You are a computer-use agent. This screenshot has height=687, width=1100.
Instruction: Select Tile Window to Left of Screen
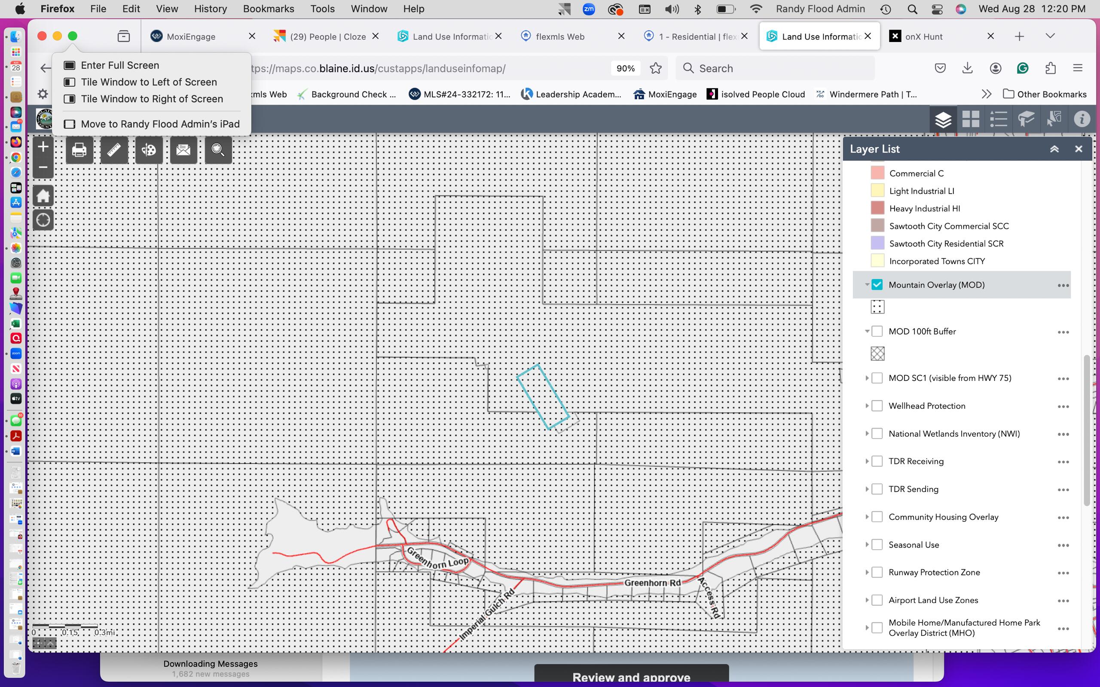point(149,82)
